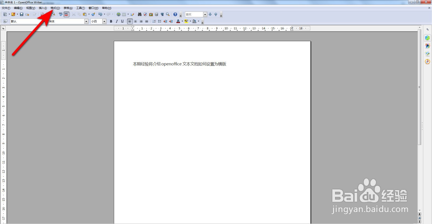This screenshot has width=432, height=224.
Task: Create a new document with the New icon
Action: pos(5,14)
